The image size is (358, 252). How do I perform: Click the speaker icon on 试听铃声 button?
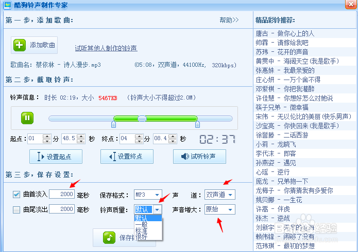(185, 157)
